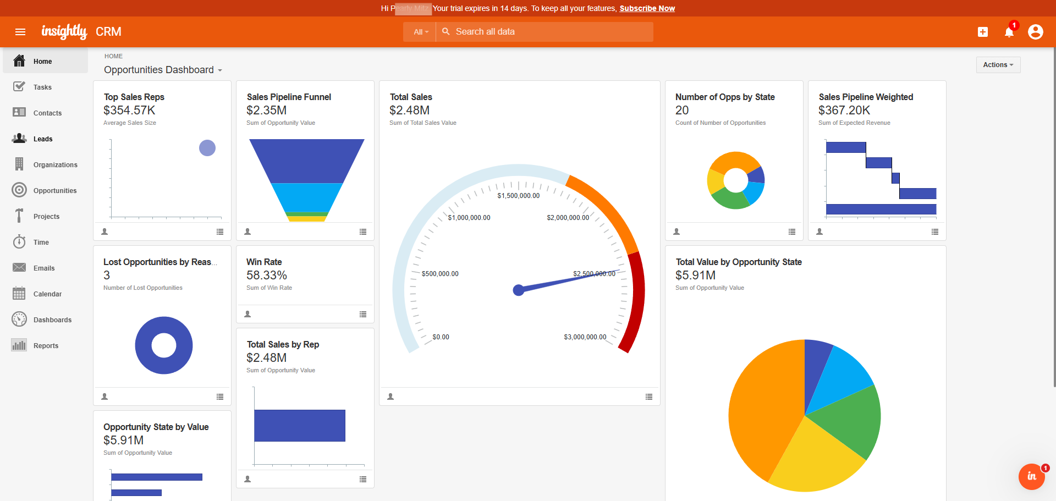Click the person icon on Total Sales card
This screenshot has width=1056, height=501.
click(391, 397)
